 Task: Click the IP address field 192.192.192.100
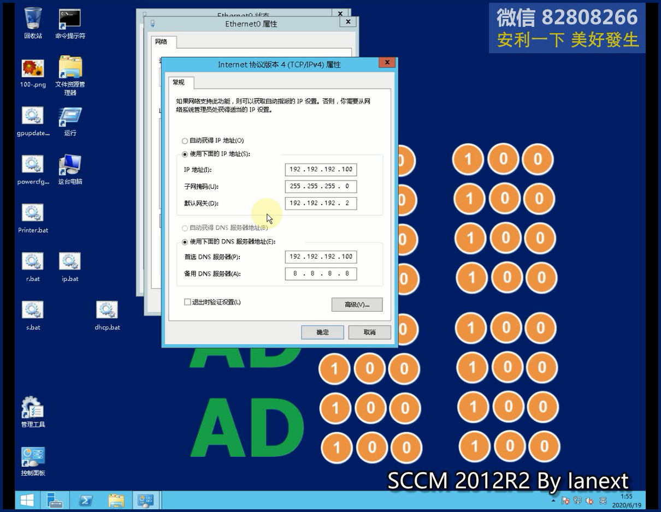(x=321, y=169)
